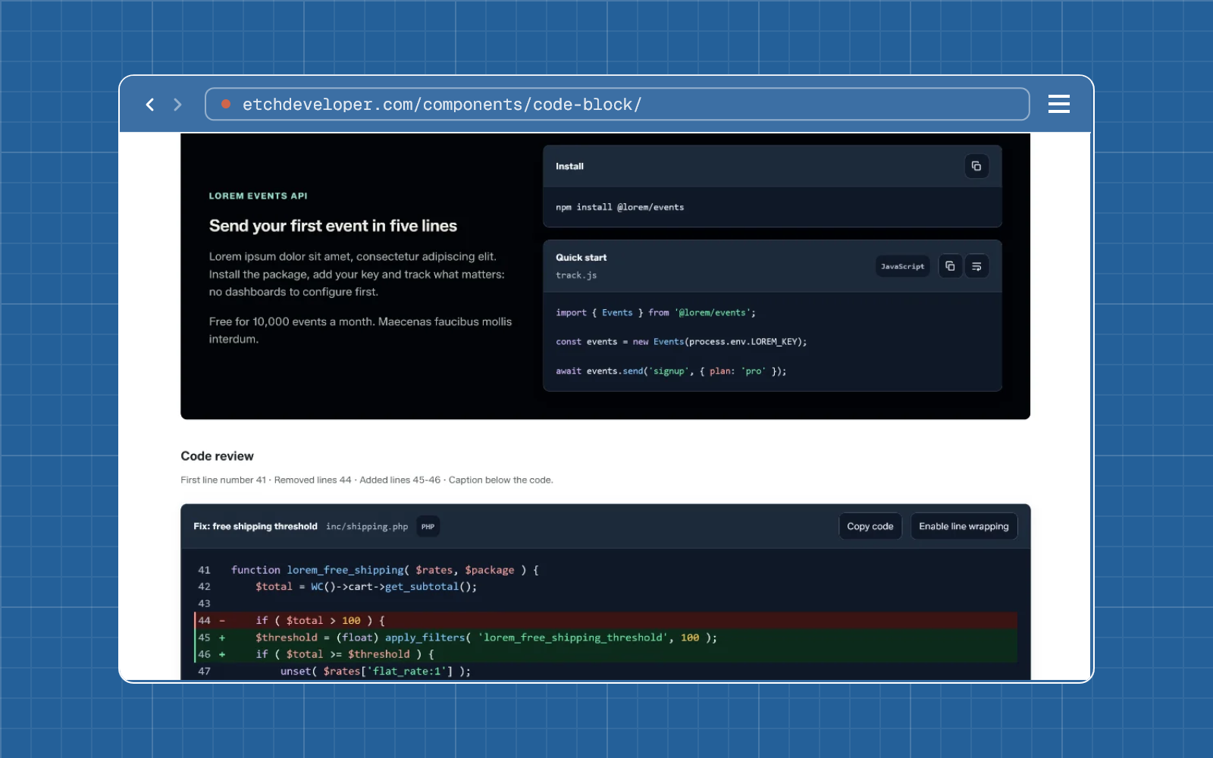Click the Install block title
Image resolution: width=1213 pixels, height=758 pixels.
[x=569, y=166]
